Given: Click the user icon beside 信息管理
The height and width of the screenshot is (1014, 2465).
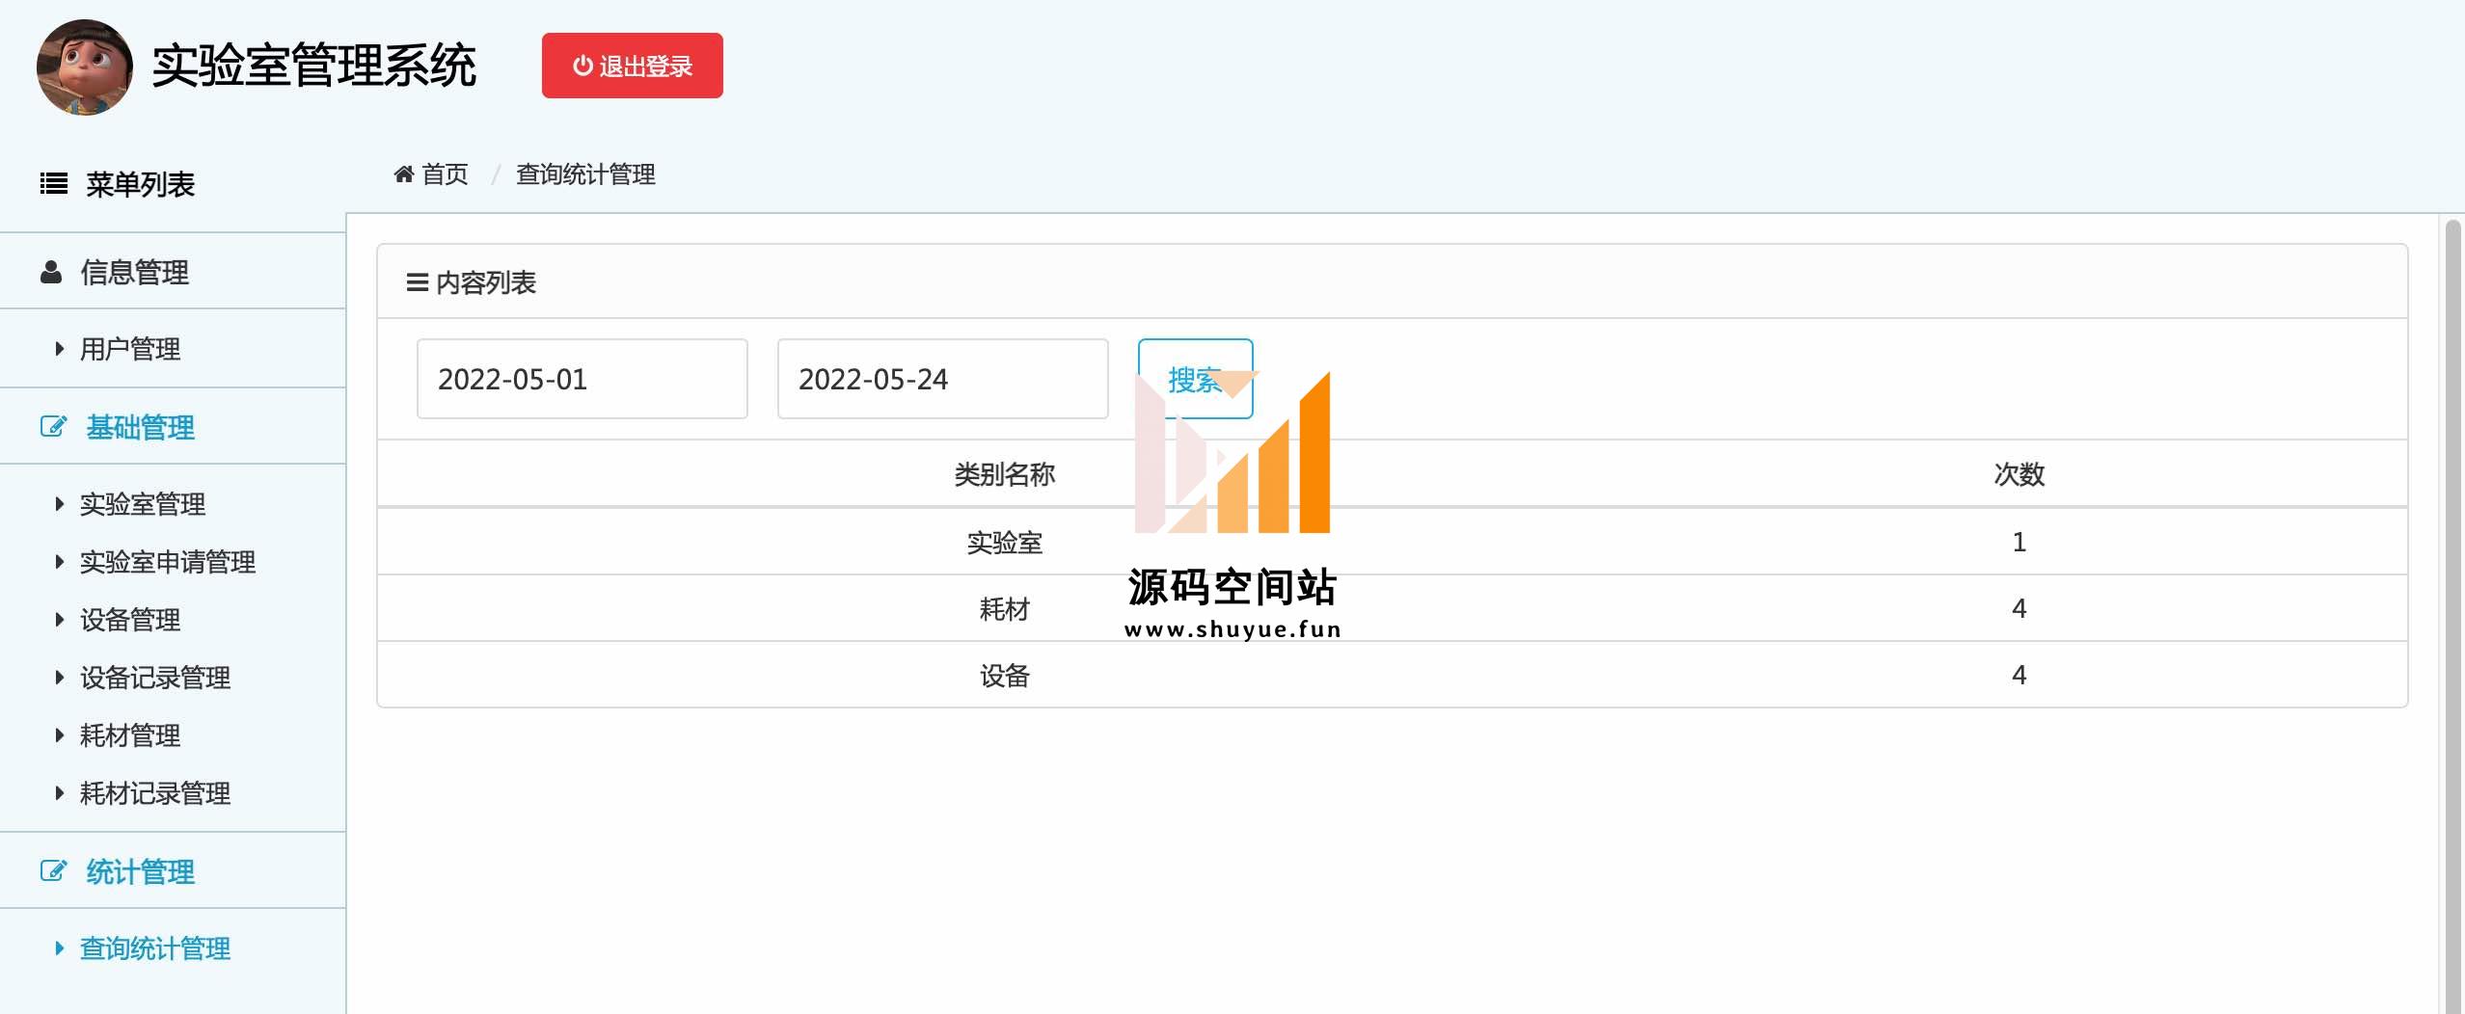Looking at the screenshot, I should tap(51, 272).
